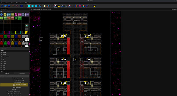Switch to the Quick Access tab

22,73
